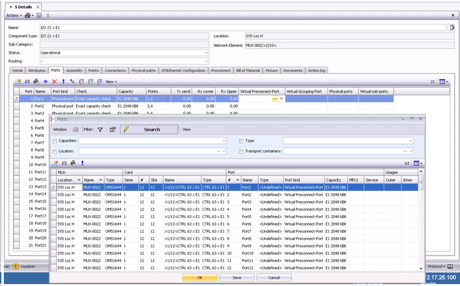
Task: Sort by the Port kind column in dialog
Action: [x=304, y=180]
